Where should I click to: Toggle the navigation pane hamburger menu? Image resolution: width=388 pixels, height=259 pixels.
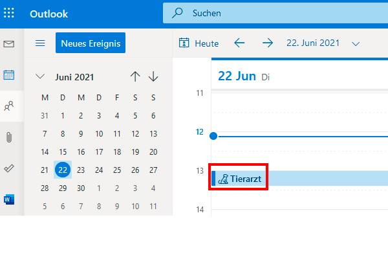[39, 43]
